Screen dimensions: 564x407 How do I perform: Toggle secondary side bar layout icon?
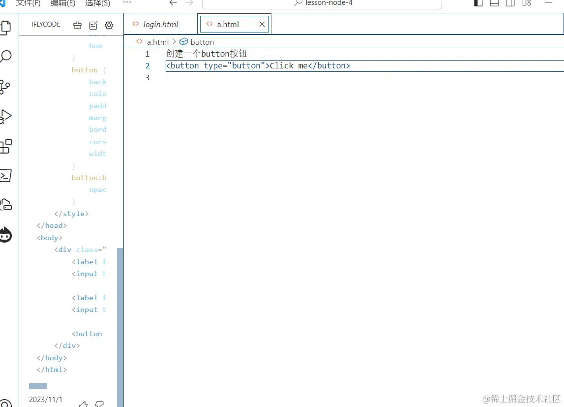click(x=510, y=3)
